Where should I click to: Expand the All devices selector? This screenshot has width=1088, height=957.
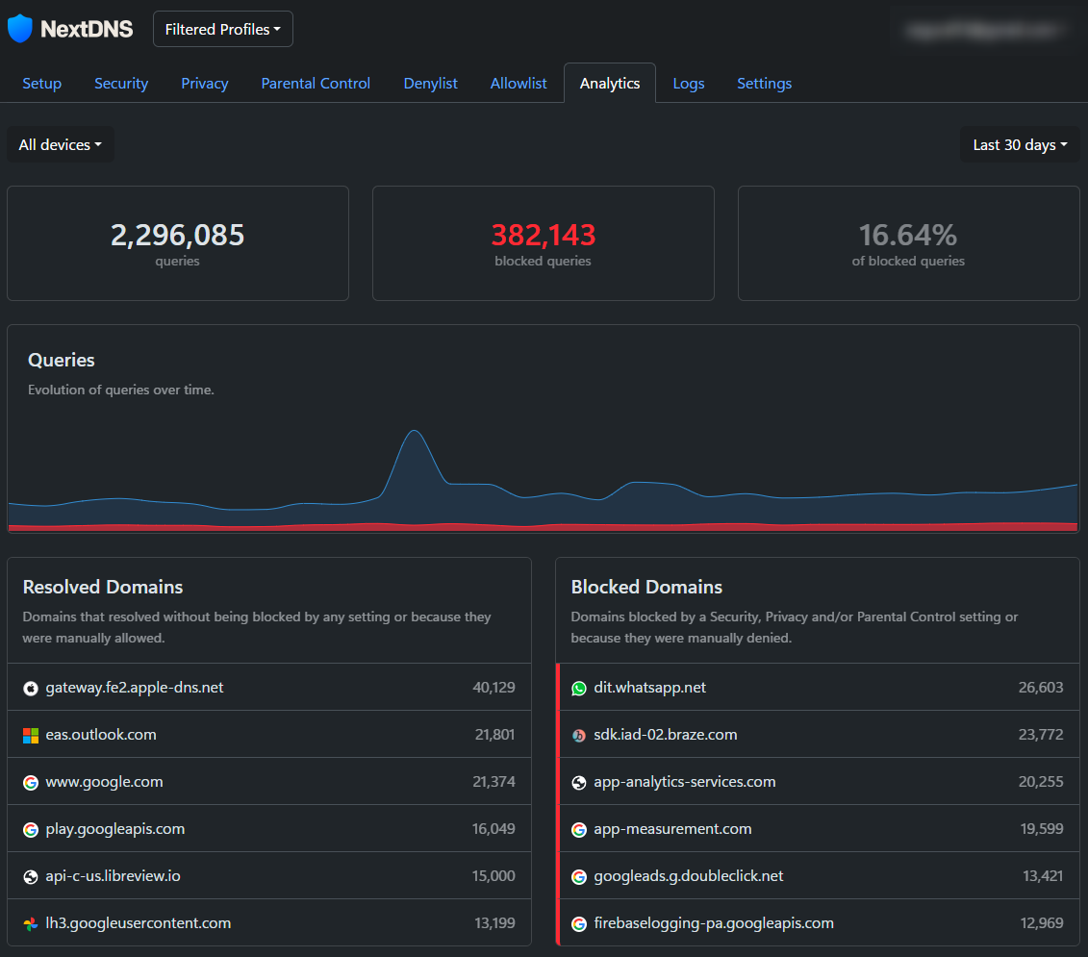coord(60,143)
